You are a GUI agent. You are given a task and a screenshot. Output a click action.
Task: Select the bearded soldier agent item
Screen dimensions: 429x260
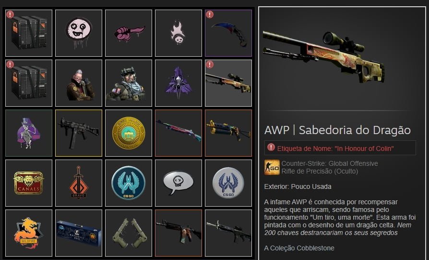click(128, 83)
